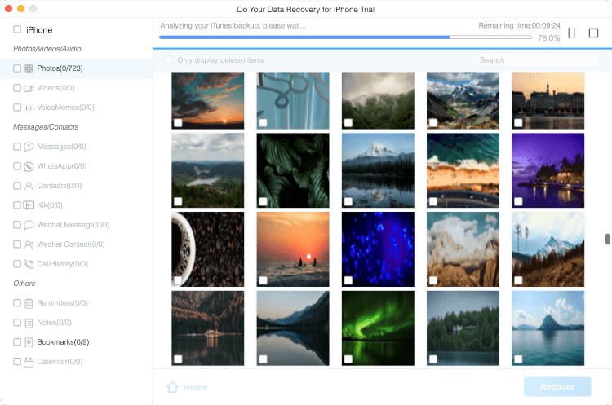This screenshot has height=405, width=612.
Task: Select the Photos(0/723) category
Action: (76, 68)
